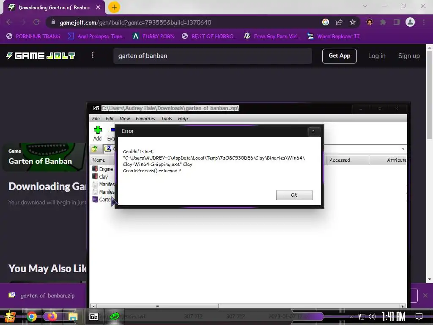Screen dimensions: 433x325
Task: Click the Garten of Banban game card
Action: 45,157
